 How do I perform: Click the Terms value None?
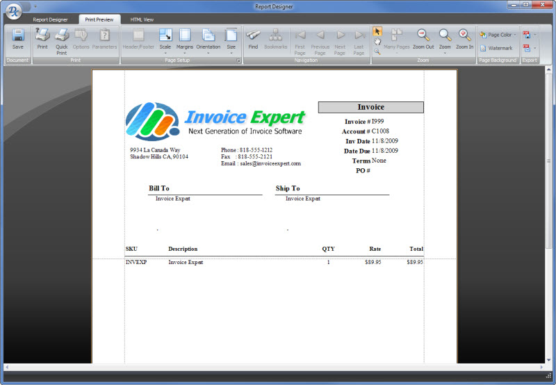[x=379, y=161]
